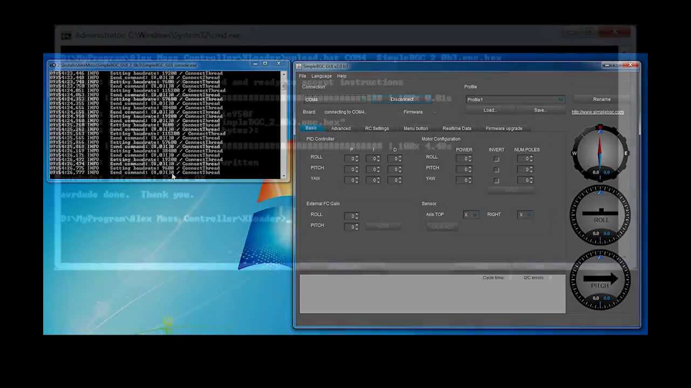Click the CALIB.ACC button under Sensor
Screen dimensions: 691x388
click(x=442, y=227)
